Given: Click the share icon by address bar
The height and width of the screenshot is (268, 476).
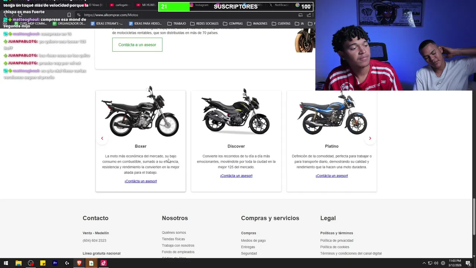Looking at the screenshot, I should point(309,15).
